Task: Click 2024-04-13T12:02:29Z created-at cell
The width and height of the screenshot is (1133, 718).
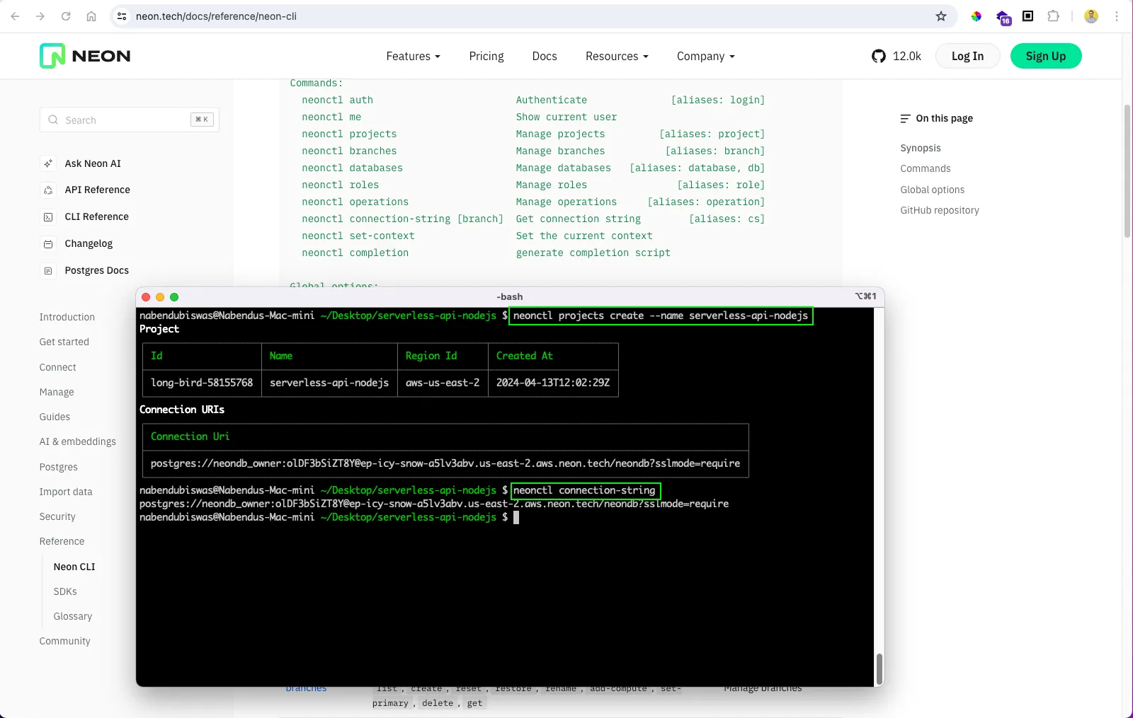Action: click(553, 383)
